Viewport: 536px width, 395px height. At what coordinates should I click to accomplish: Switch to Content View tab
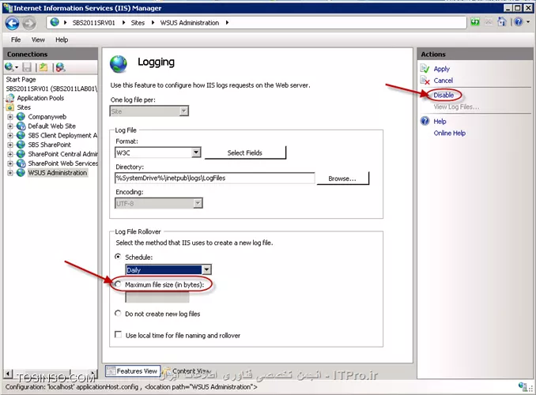tap(187, 371)
